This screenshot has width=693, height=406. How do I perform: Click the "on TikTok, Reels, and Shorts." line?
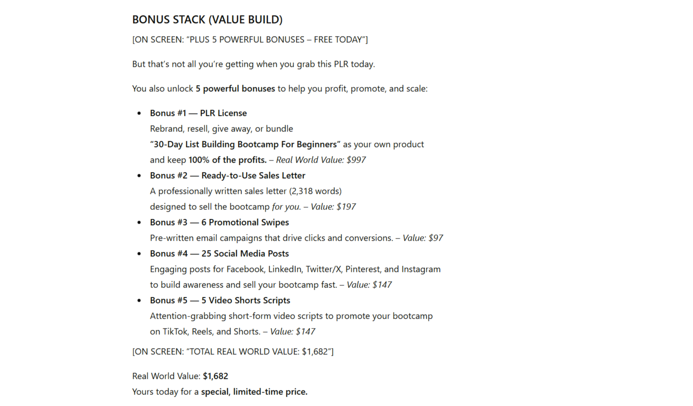click(205, 332)
